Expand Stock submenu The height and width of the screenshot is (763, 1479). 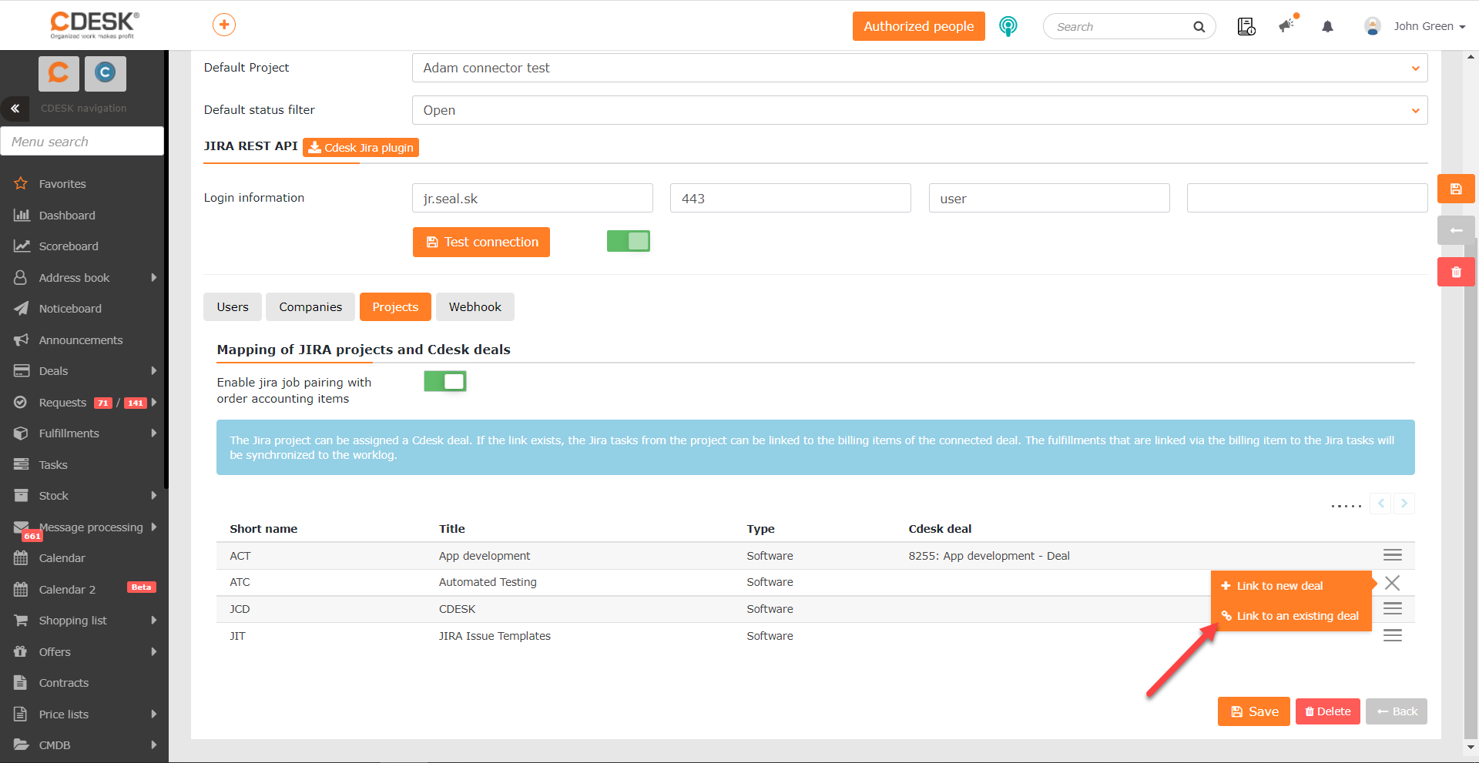[x=154, y=496]
